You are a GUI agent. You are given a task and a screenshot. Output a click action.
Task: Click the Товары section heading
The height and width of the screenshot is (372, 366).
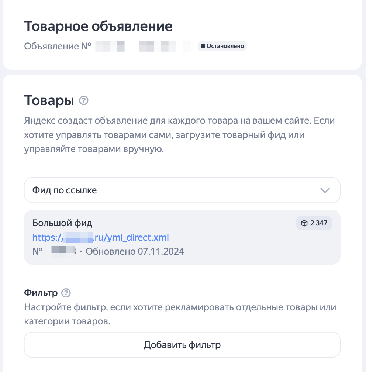point(49,100)
